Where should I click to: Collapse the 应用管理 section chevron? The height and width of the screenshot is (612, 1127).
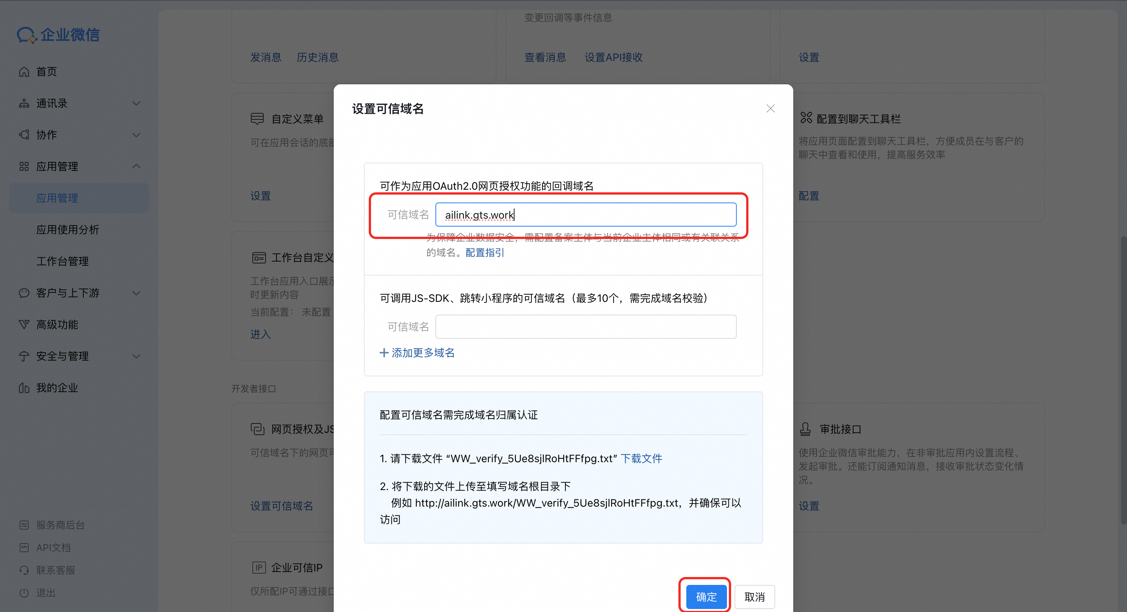click(x=136, y=167)
